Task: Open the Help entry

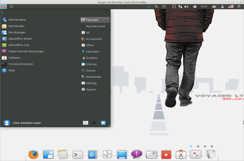Action: (x=40, y=70)
